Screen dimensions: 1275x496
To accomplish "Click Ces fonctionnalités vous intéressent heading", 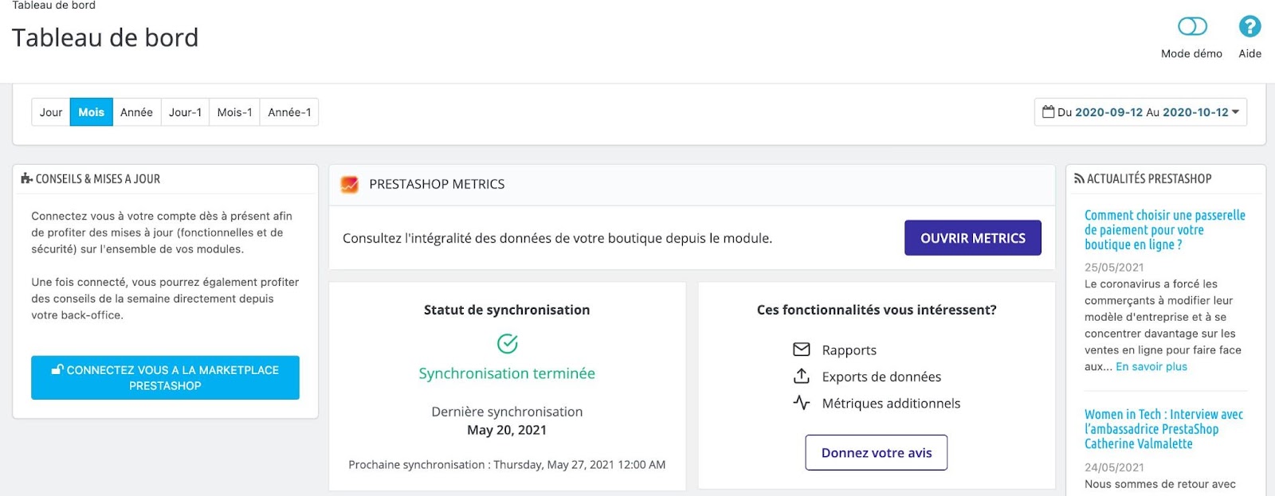I will [x=877, y=310].
